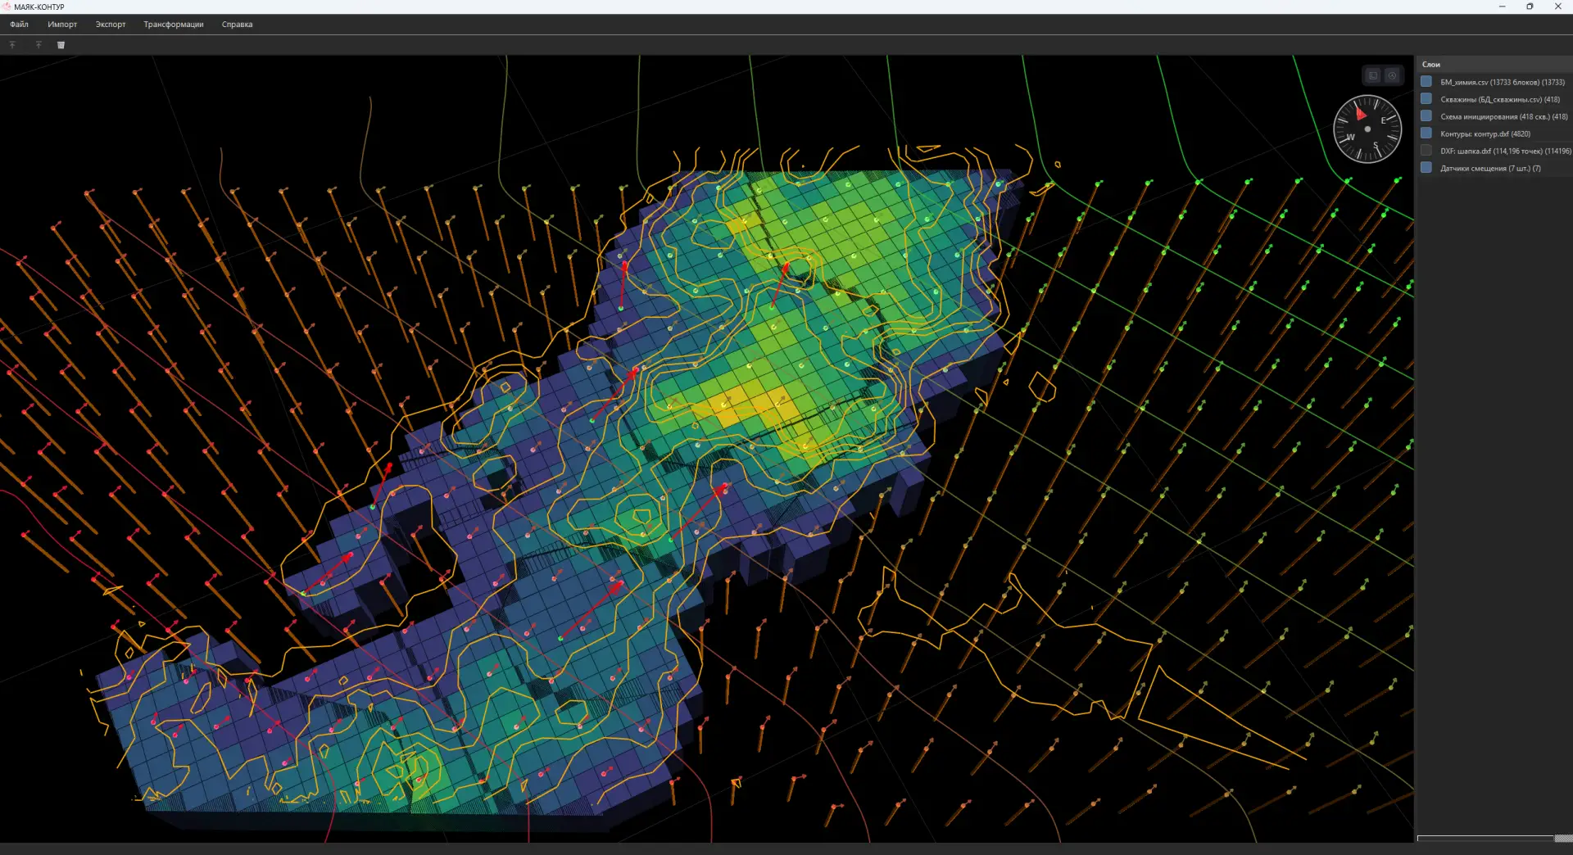Open the Трансформации menu

(174, 25)
